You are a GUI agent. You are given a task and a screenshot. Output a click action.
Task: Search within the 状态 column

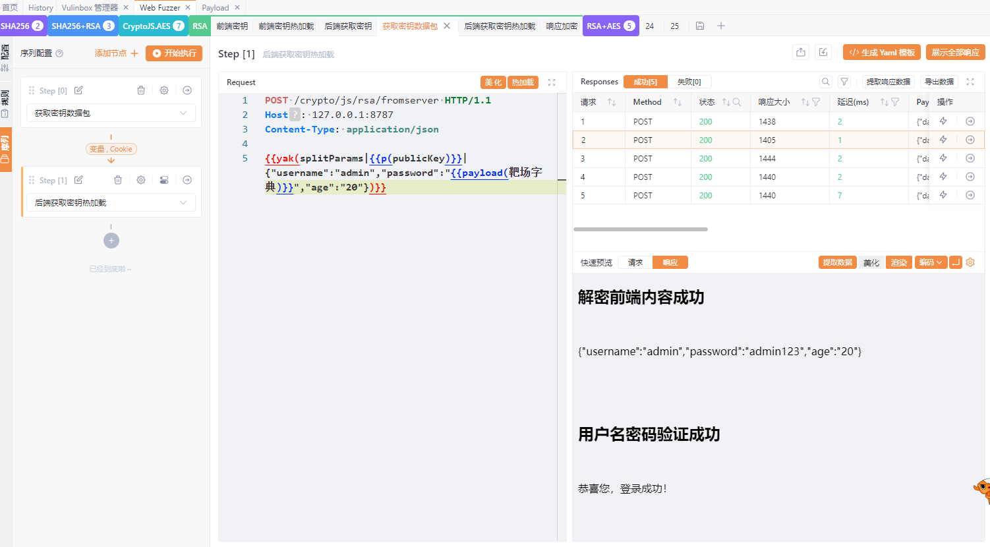(737, 102)
